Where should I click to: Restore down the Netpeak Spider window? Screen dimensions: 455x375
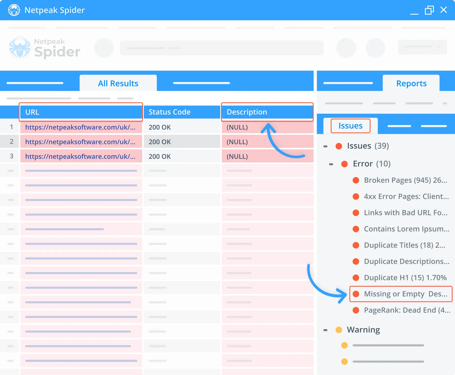click(429, 10)
